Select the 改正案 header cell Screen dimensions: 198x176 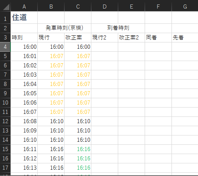78,38
